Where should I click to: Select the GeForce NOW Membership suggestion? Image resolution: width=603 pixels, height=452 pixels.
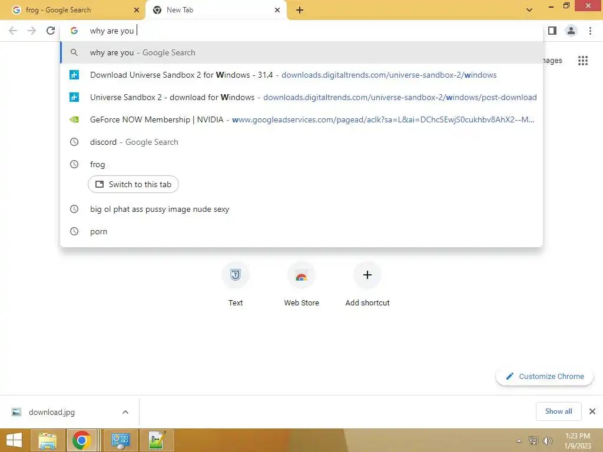tap(301, 119)
